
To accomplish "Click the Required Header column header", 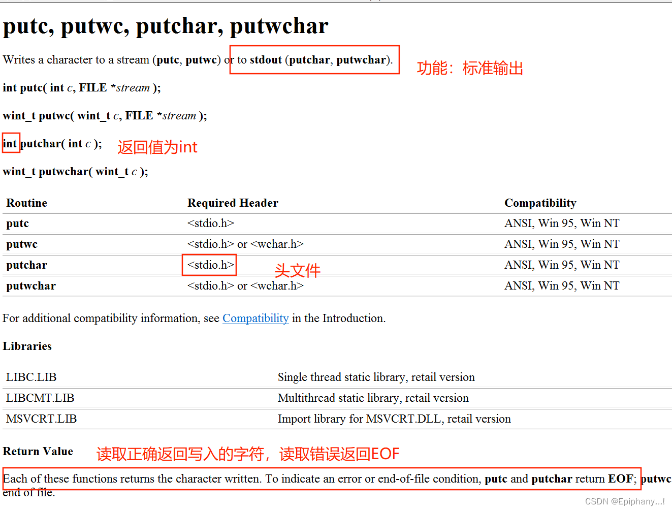I will tap(233, 203).
